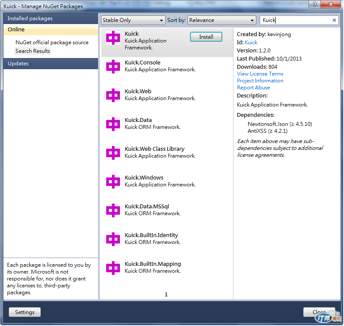Open the Stable Only filter dropdown
This screenshot has width=344, height=326.
pos(133,20)
